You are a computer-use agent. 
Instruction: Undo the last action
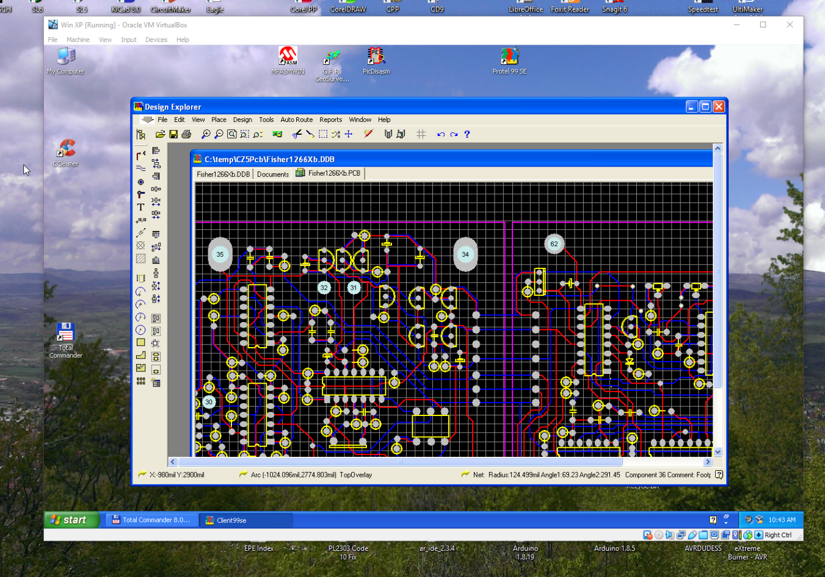[x=441, y=134]
